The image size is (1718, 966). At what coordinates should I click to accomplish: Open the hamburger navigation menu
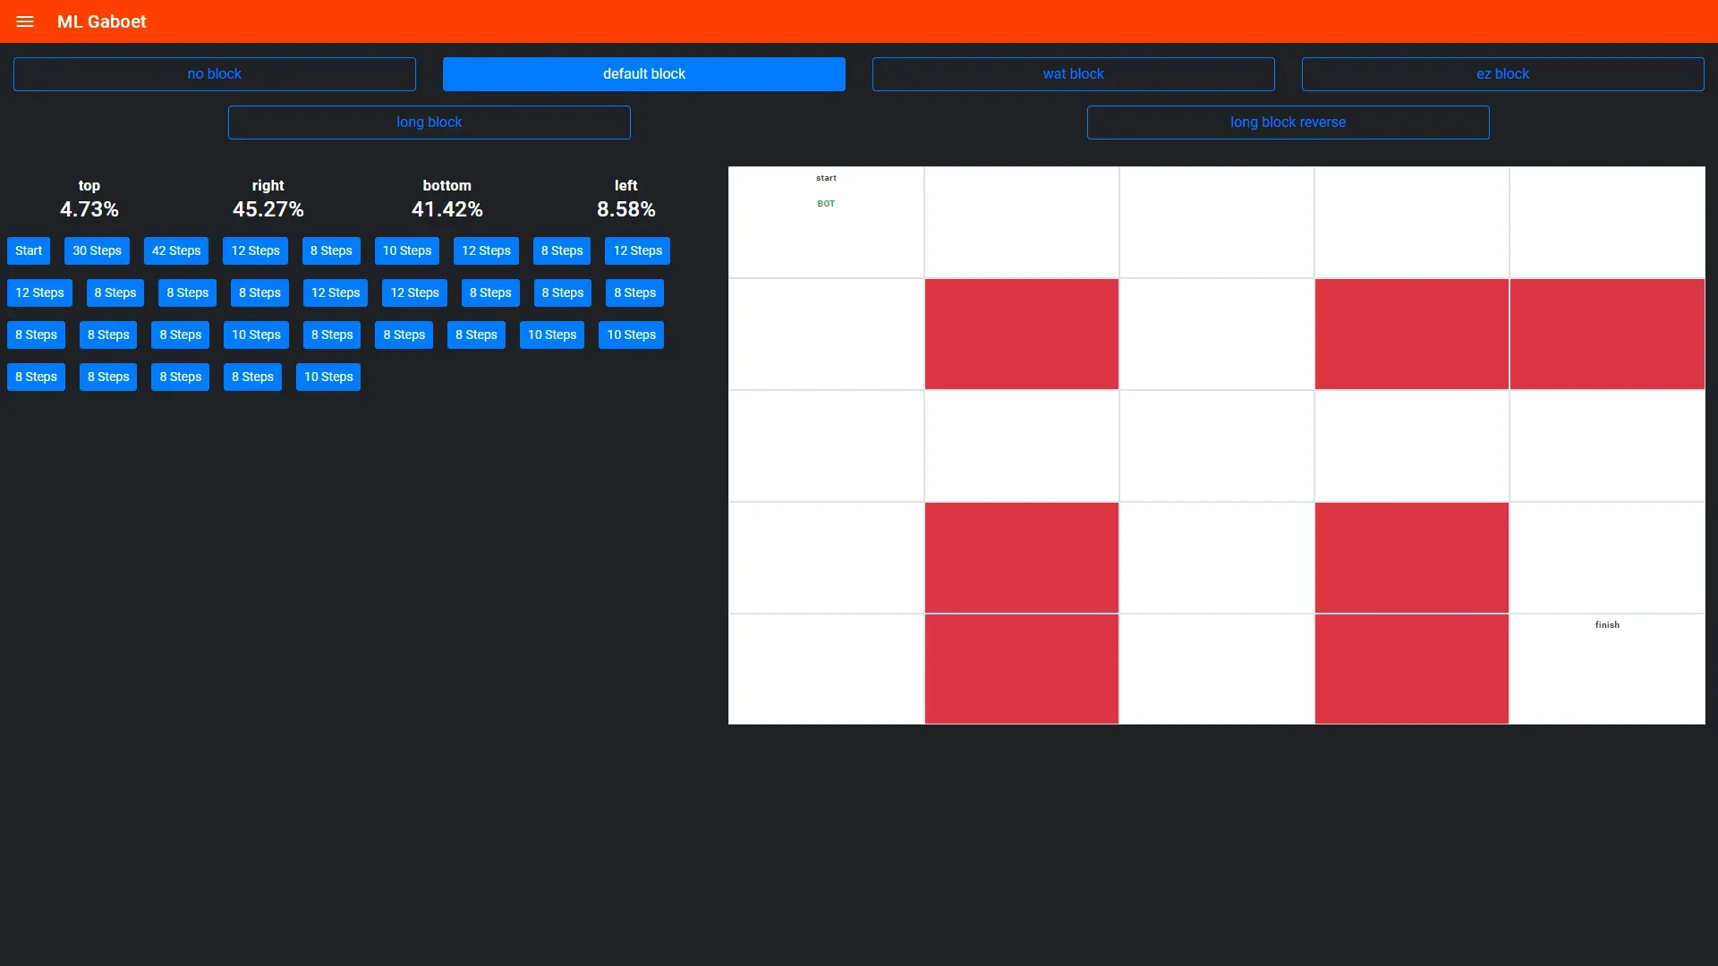[25, 21]
